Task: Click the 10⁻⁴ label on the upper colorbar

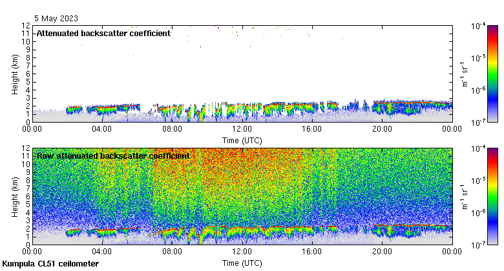Action: [478, 26]
